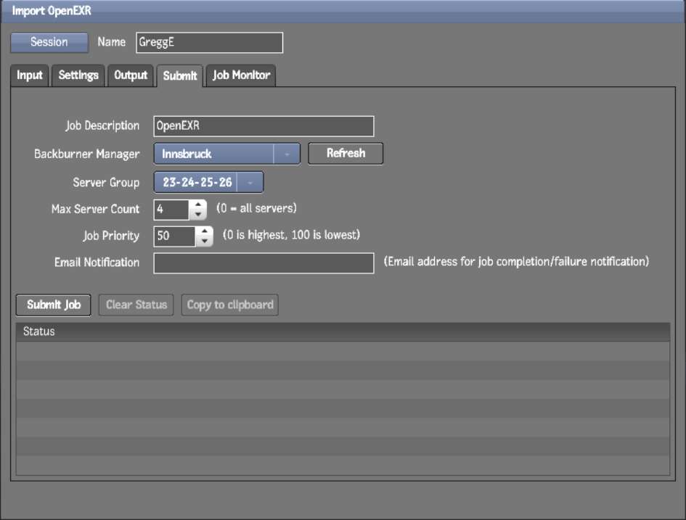This screenshot has width=686, height=520.
Task: Click the Job Description text field
Action: 264,126
